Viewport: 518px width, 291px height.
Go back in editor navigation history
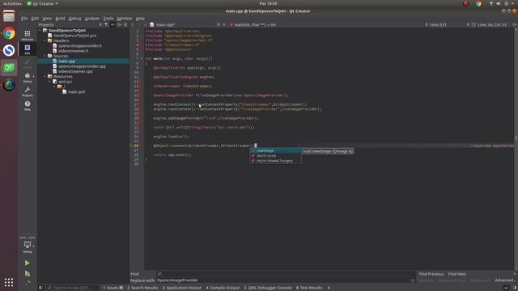click(x=133, y=25)
